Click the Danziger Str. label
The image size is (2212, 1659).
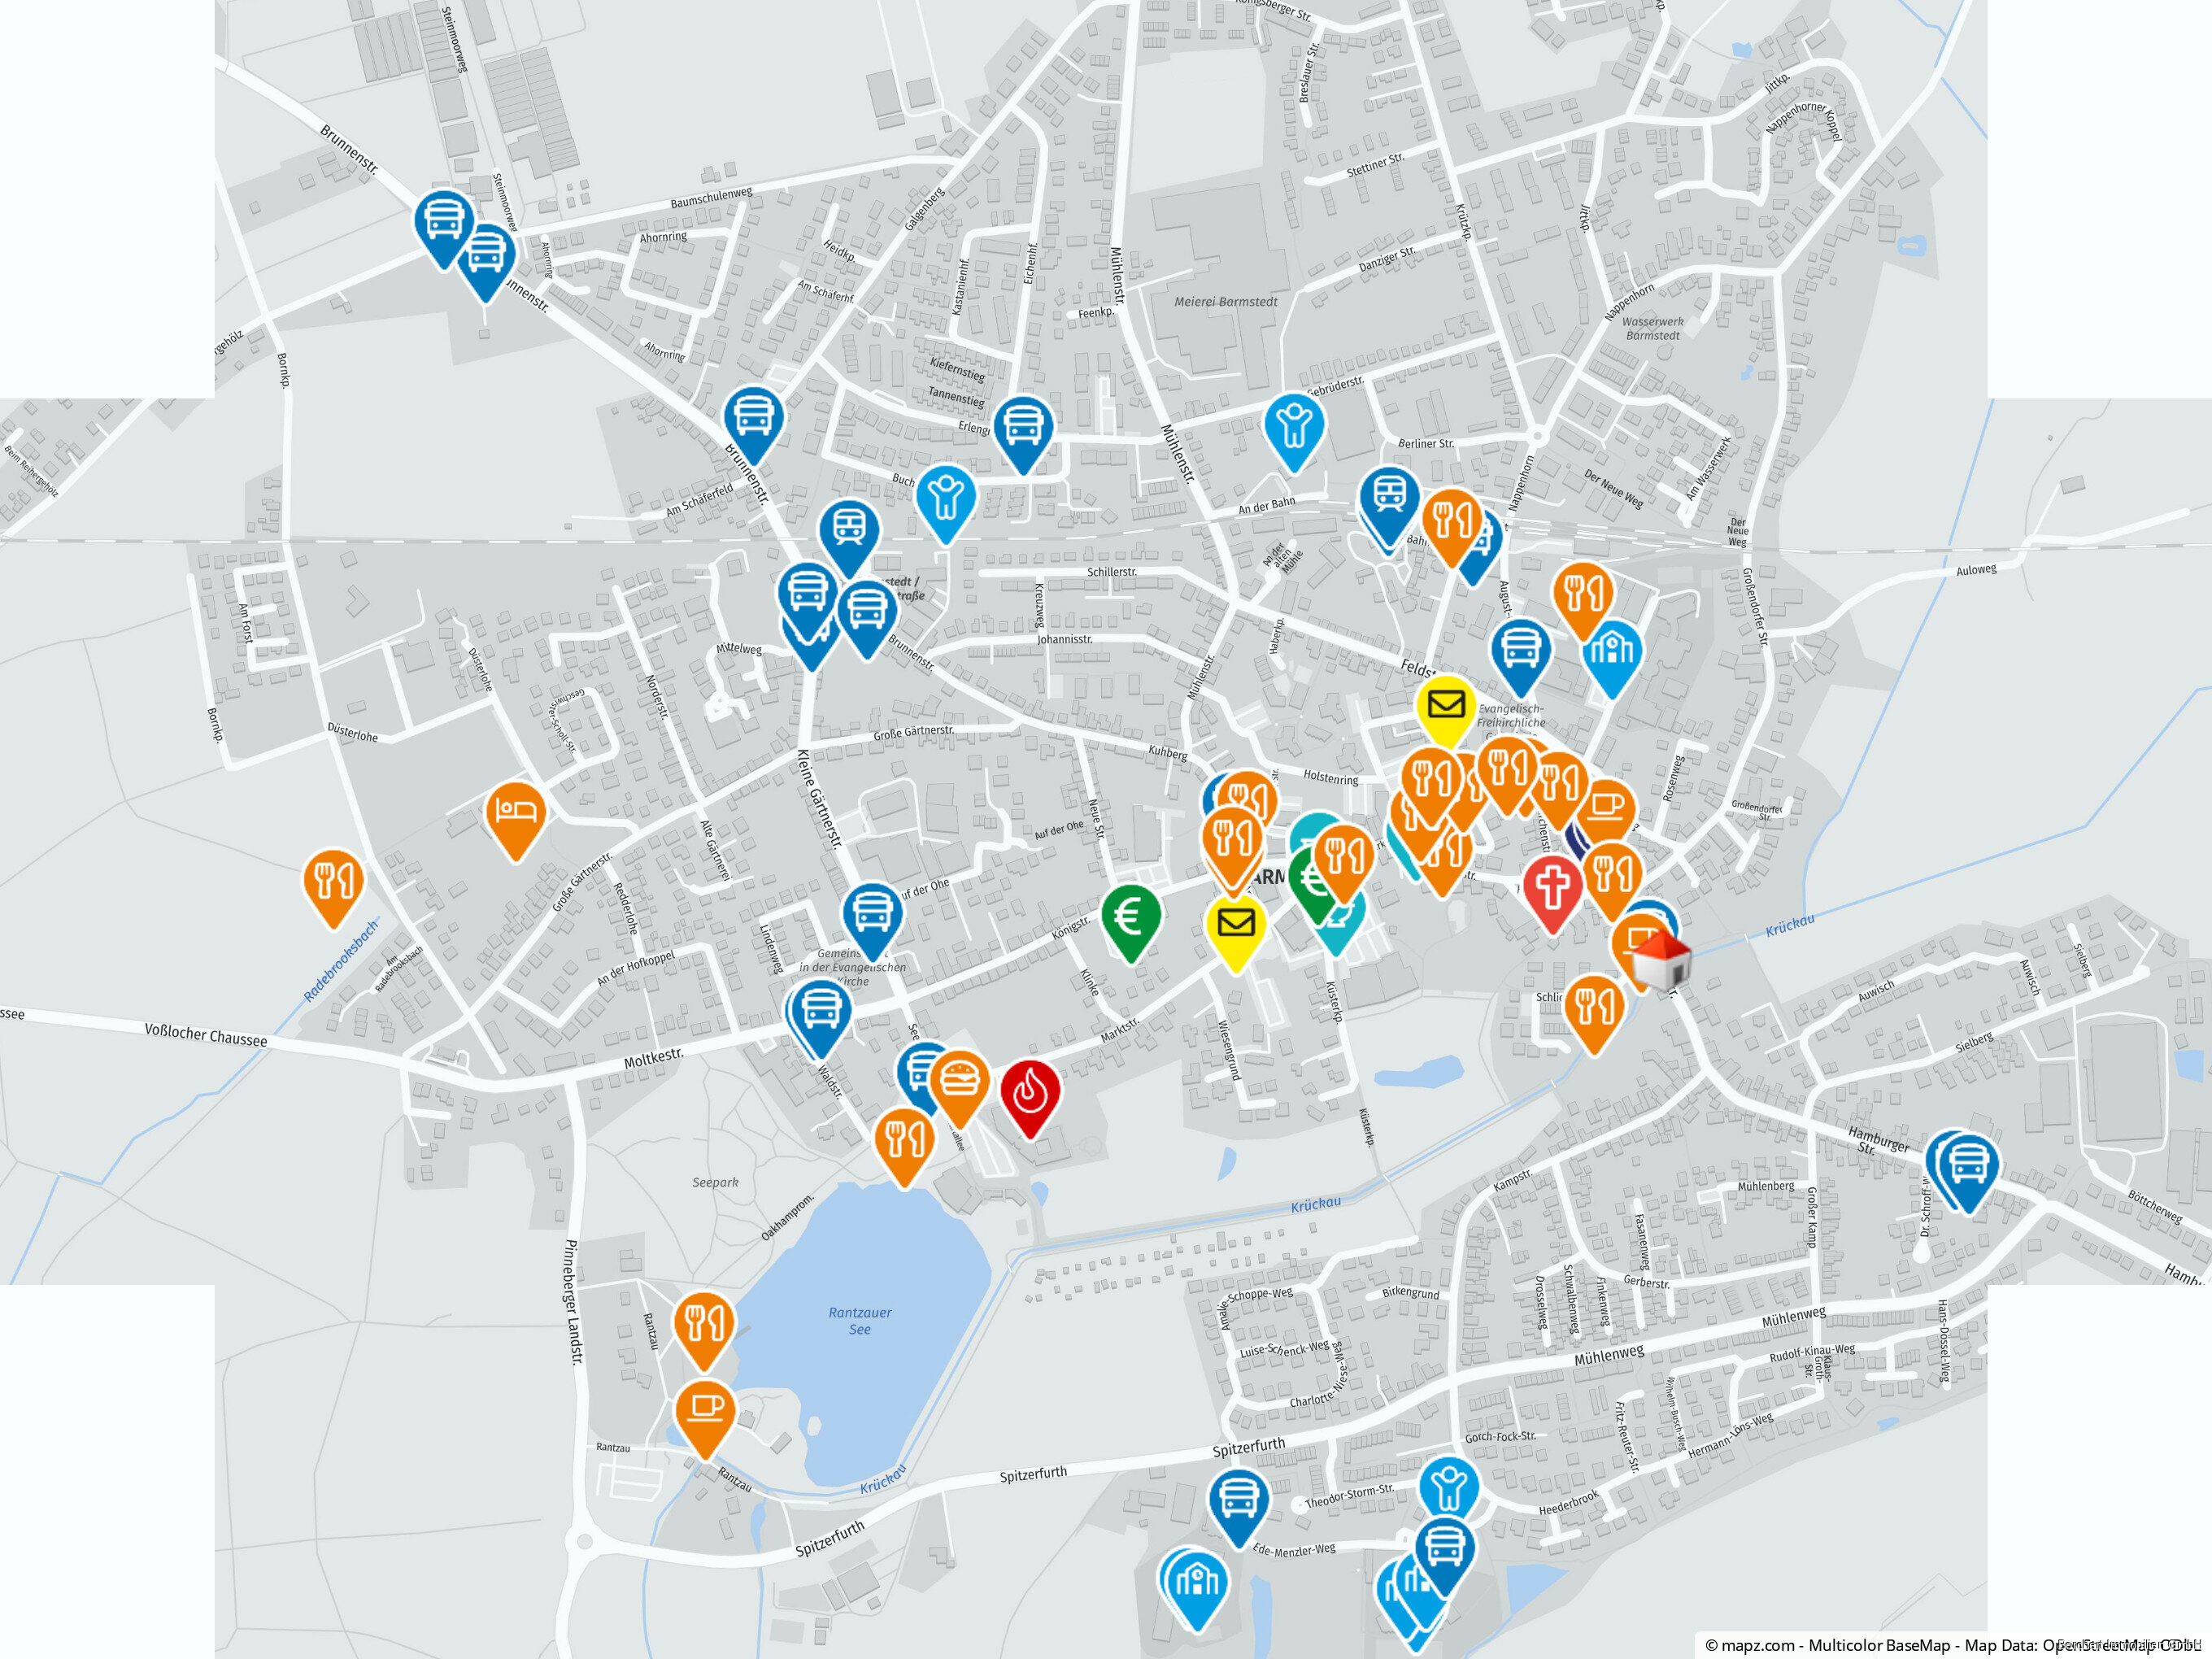click(x=1387, y=259)
